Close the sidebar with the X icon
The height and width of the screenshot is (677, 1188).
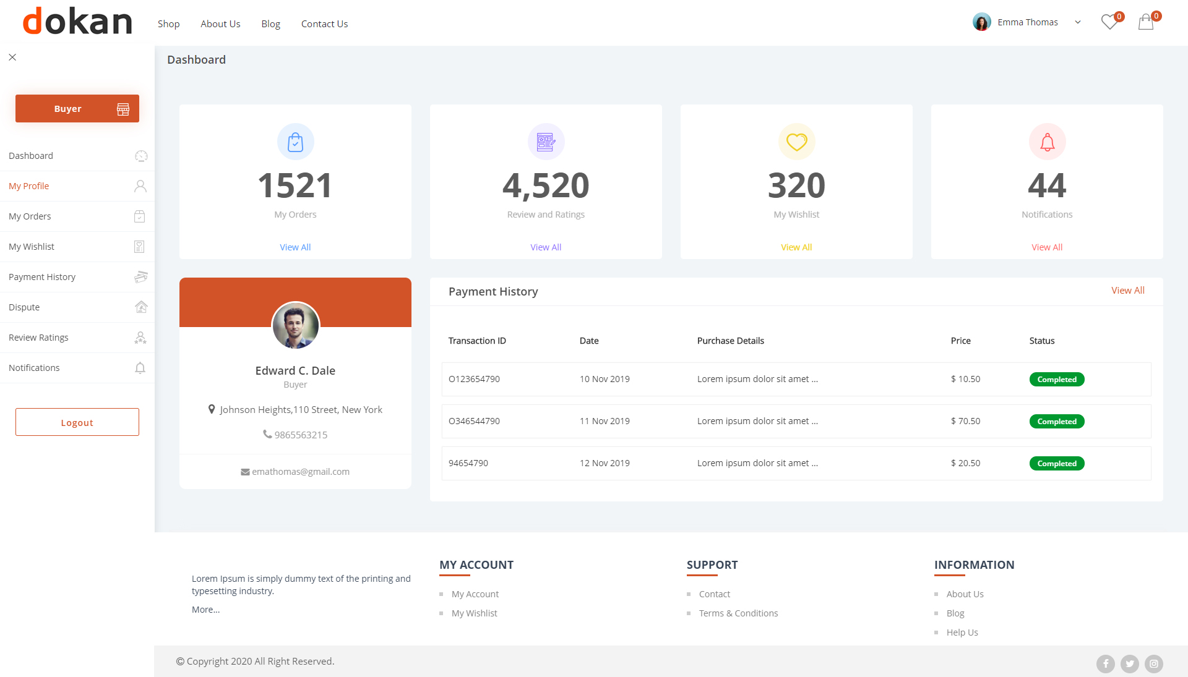12,57
